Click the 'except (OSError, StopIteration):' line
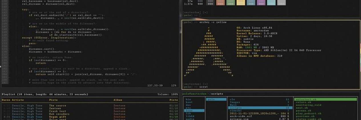The height and width of the screenshot is (120, 361). click(49, 38)
